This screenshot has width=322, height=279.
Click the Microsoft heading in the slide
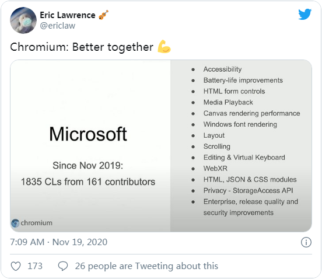click(88, 134)
